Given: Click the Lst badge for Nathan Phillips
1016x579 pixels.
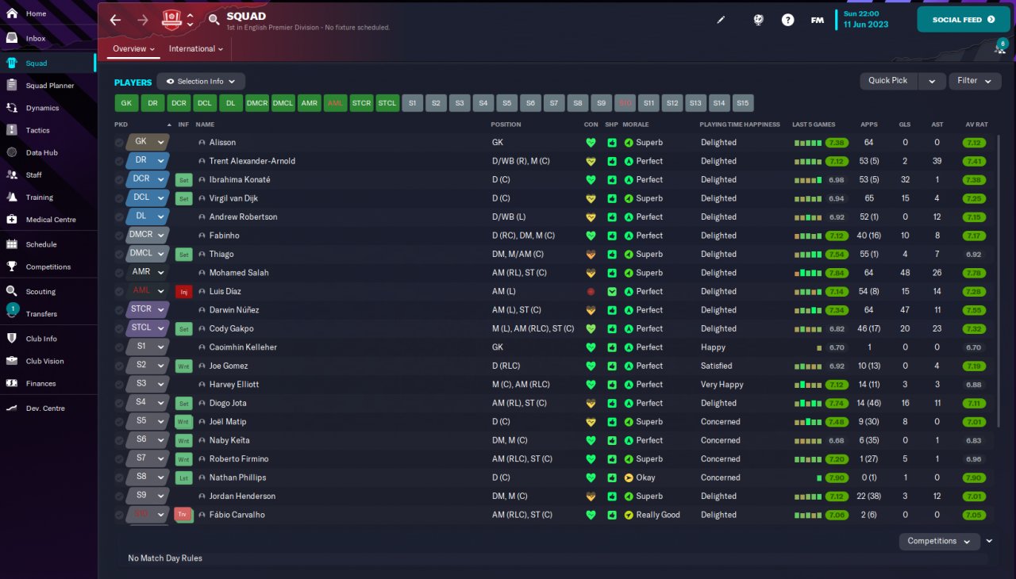Looking at the screenshot, I should (184, 477).
